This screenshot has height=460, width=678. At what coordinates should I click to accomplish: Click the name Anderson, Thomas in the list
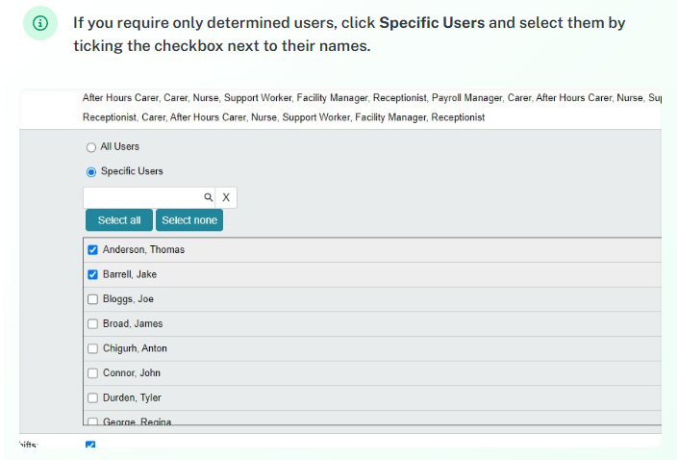(x=143, y=249)
